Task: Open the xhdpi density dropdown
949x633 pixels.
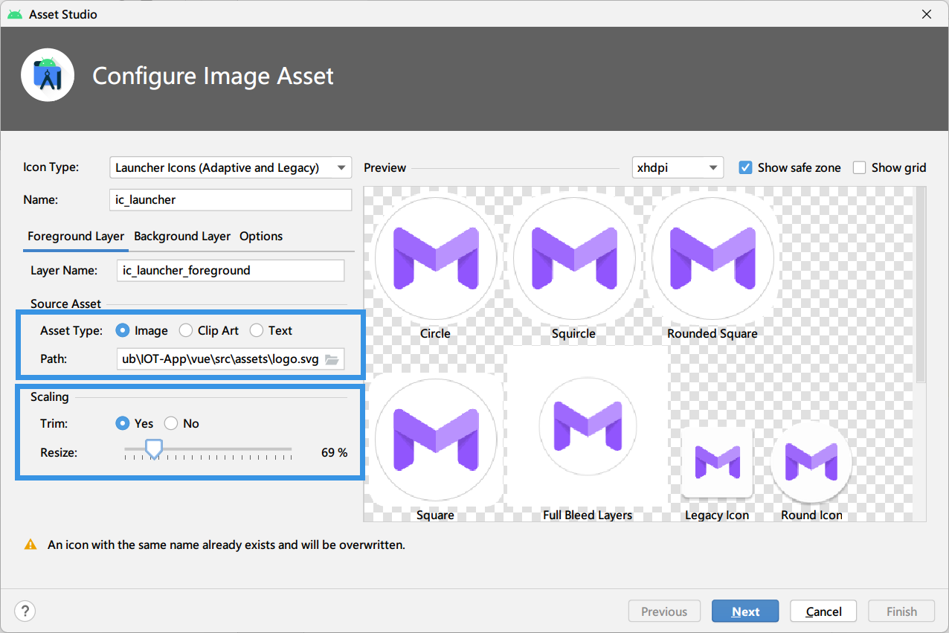Action: tap(678, 167)
